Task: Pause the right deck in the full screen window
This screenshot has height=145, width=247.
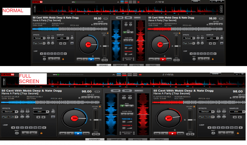Action: [x=165, y=134]
